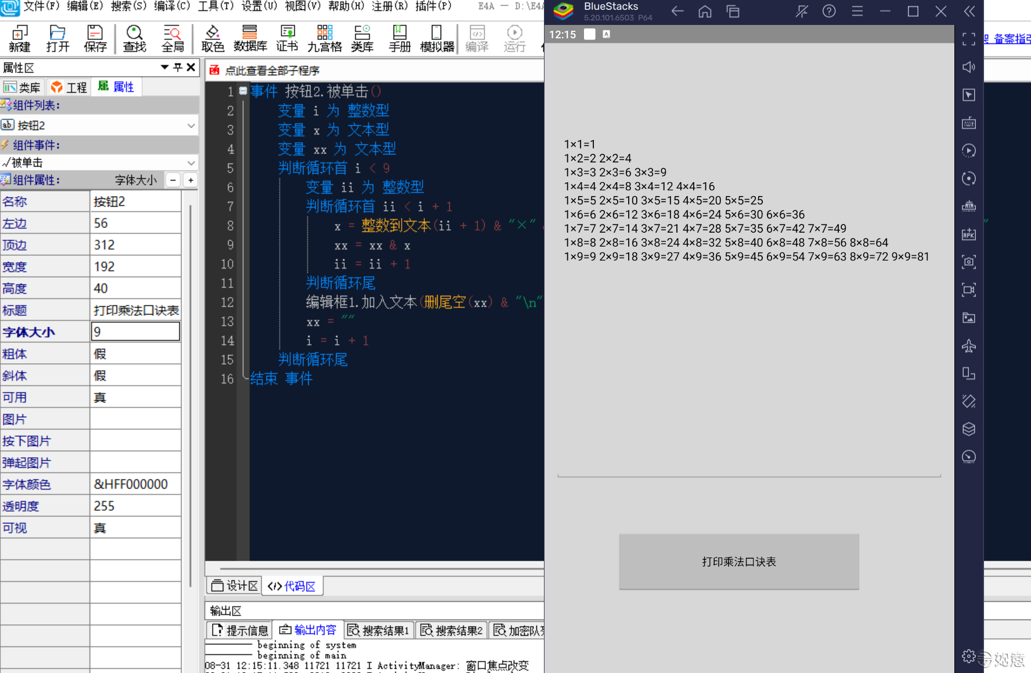Open the 属性区 panel dropdown arrow
Viewport: 1031px width, 673px height.
(x=164, y=67)
